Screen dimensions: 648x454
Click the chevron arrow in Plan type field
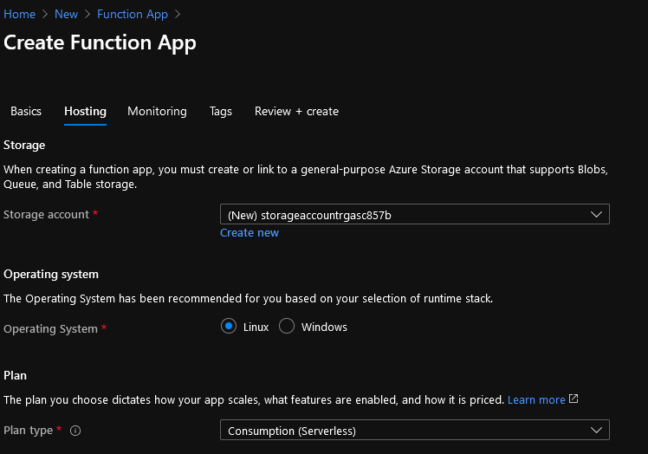pyautogui.click(x=595, y=430)
